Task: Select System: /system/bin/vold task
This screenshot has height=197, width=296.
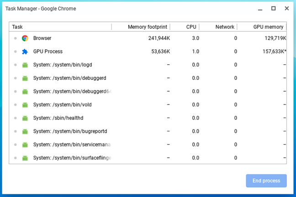Action: point(148,104)
